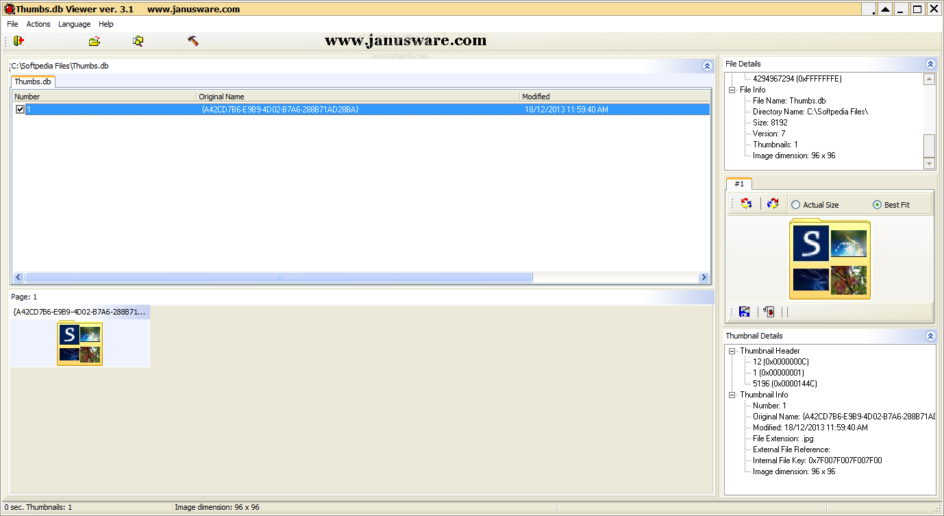The image size is (944, 516).
Task: Collapse the File Info tree node
Action: point(732,90)
